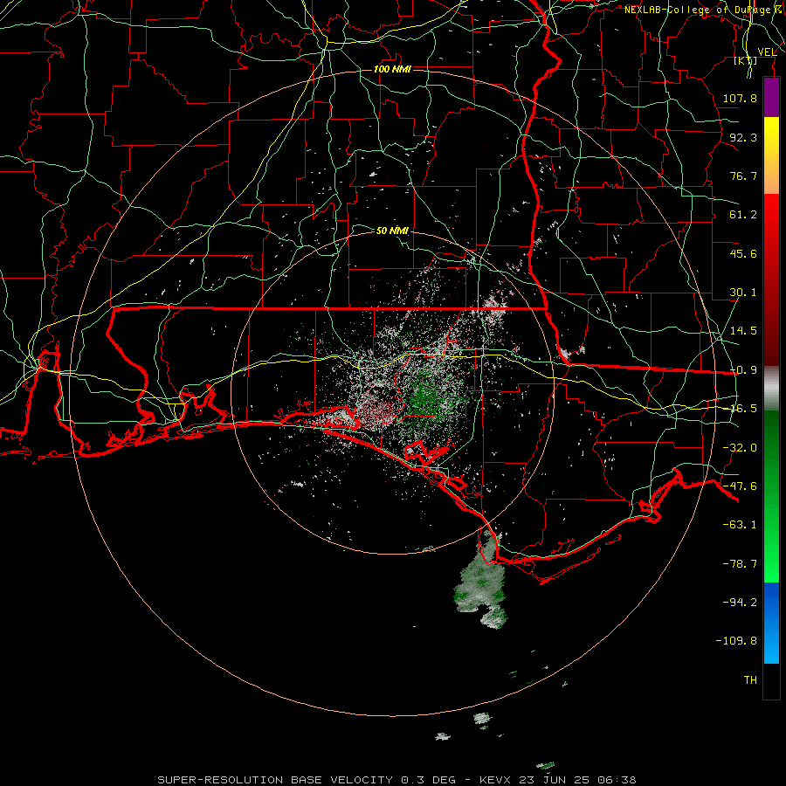
Task: Select the blue segment of color bar
Action: (x=771, y=623)
